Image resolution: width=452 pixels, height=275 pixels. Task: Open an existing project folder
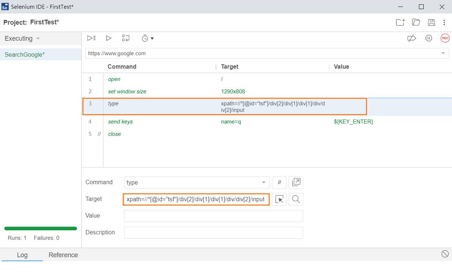[x=416, y=23]
